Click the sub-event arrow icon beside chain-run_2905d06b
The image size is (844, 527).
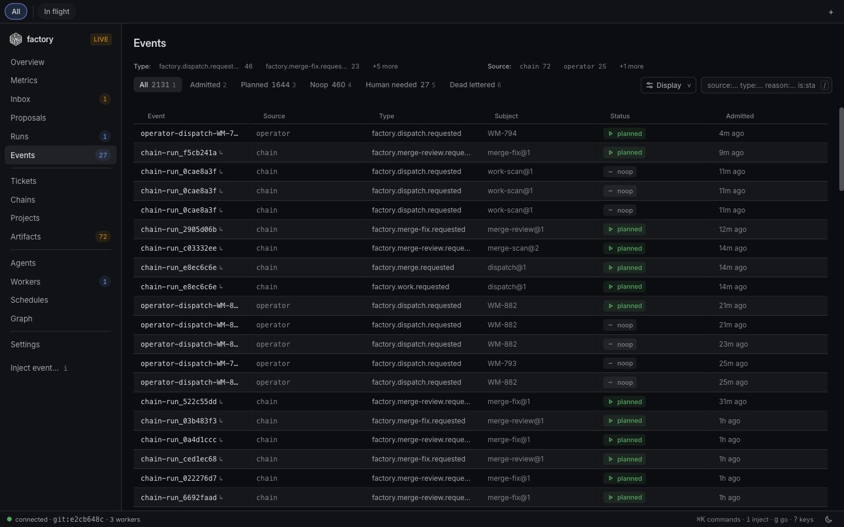coord(221,230)
